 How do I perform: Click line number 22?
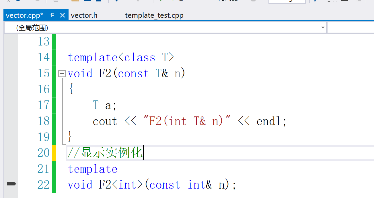pos(44,185)
